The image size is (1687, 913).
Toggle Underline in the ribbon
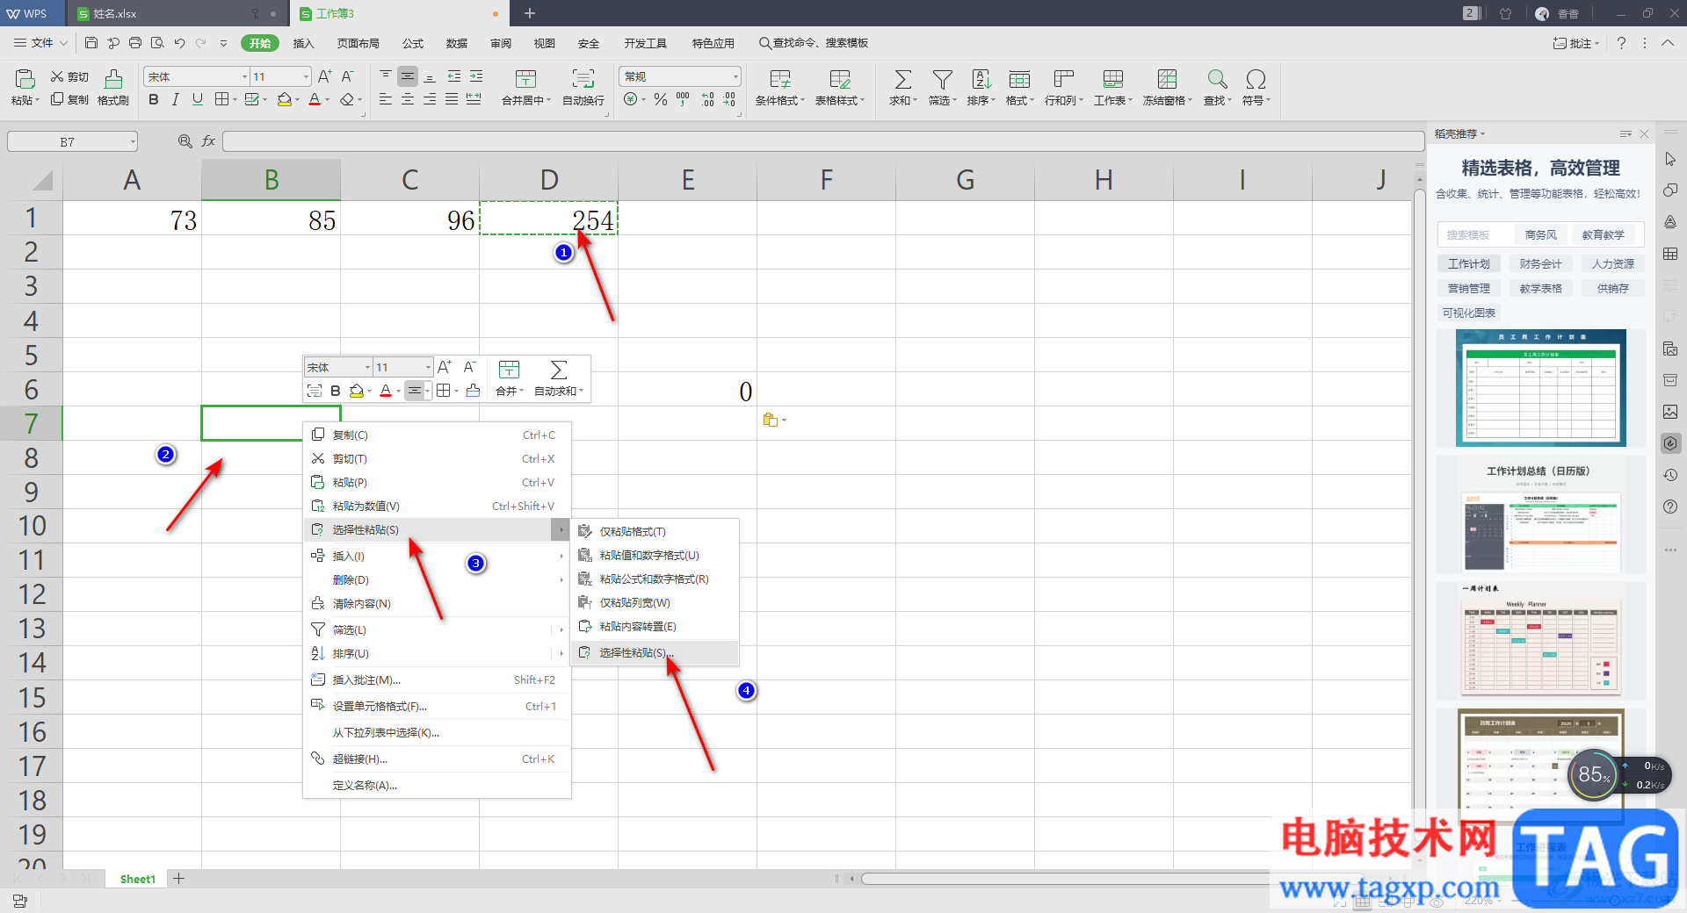coord(198,100)
